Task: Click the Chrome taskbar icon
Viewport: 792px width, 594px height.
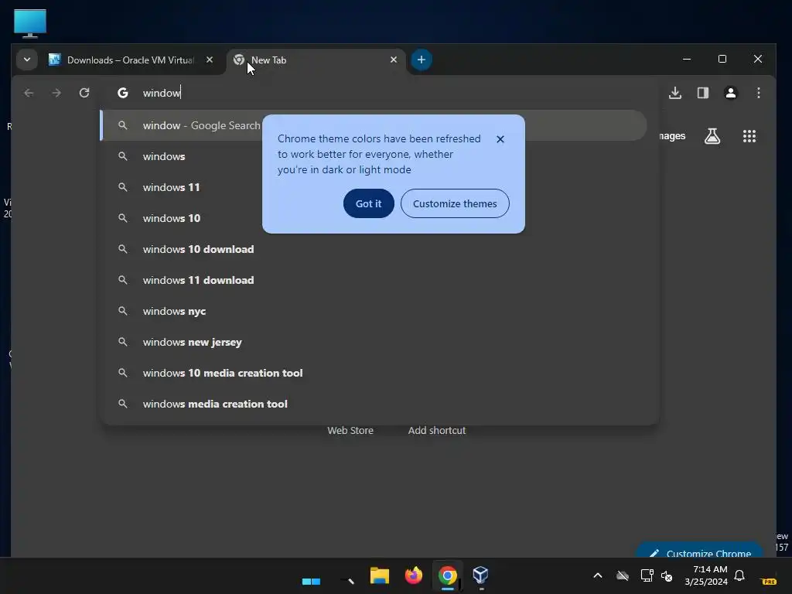Action: click(x=448, y=575)
